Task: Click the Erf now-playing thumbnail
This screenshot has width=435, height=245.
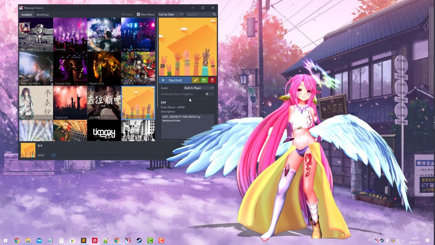Action: pyautogui.click(x=28, y=150)
